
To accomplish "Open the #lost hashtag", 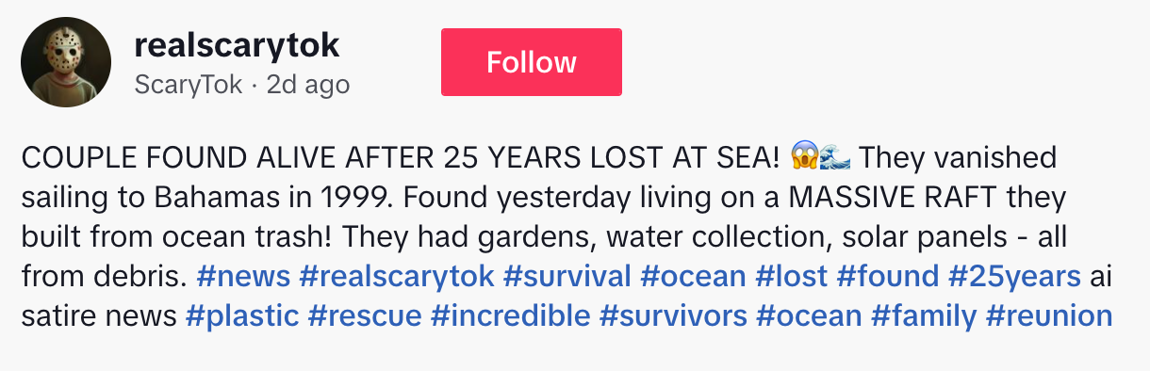I will [792, 276].
